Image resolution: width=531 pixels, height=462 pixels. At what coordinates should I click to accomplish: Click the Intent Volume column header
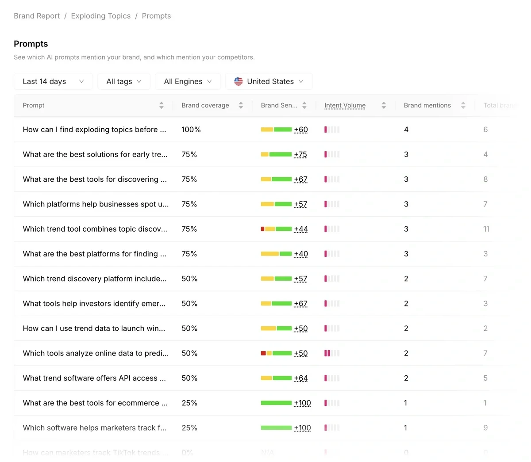345,105
